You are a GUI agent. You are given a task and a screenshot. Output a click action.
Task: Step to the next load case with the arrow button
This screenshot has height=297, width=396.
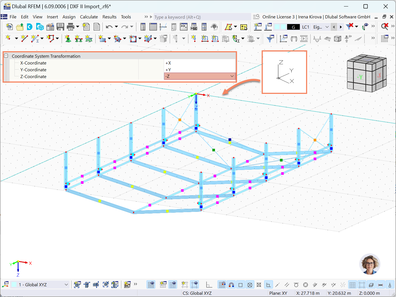click(x=341, y=27)
